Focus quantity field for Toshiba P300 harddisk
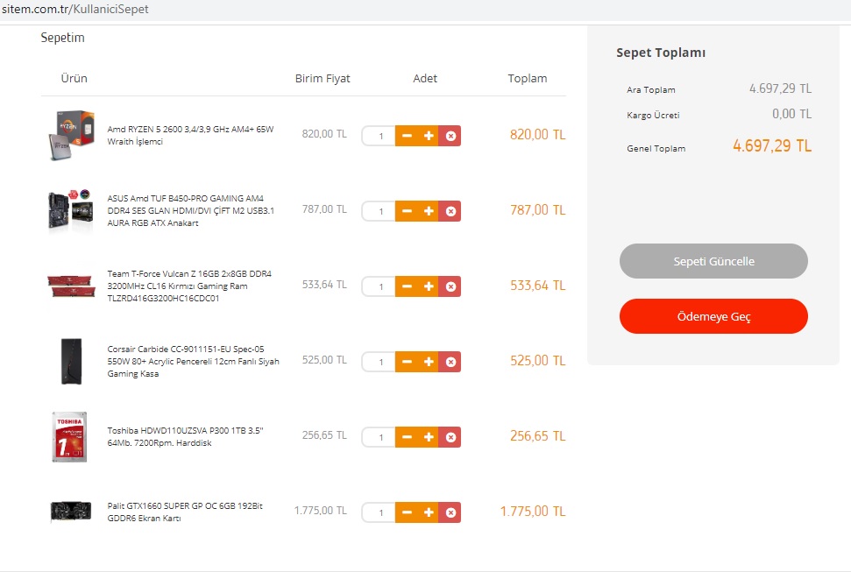 pos(379,437)
